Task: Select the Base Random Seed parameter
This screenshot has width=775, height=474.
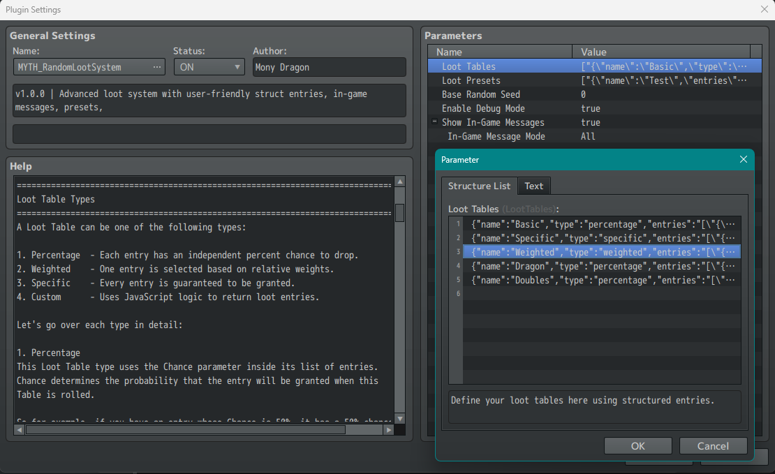Action: point(595,94)
